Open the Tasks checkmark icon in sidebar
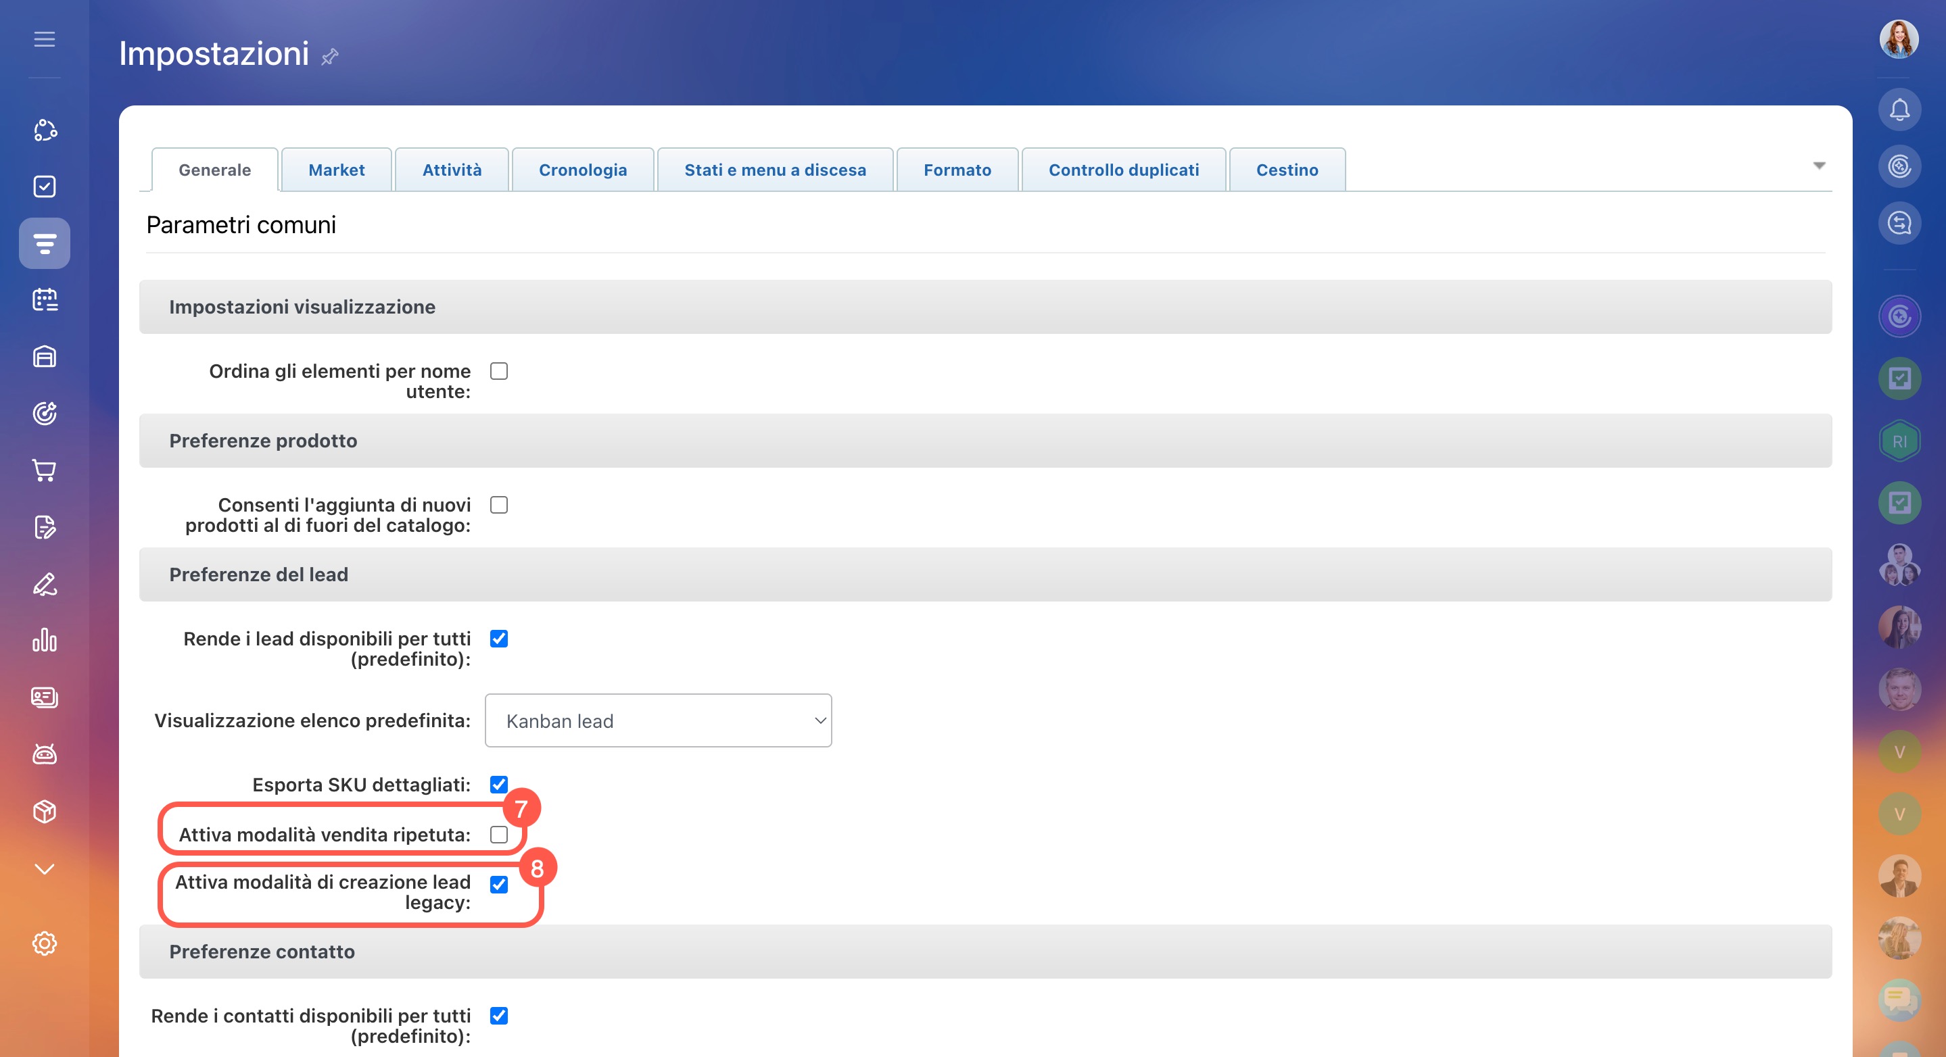Image resolution: width=1946 pixels, height=1057 pixels. click(x=45, y=187)
